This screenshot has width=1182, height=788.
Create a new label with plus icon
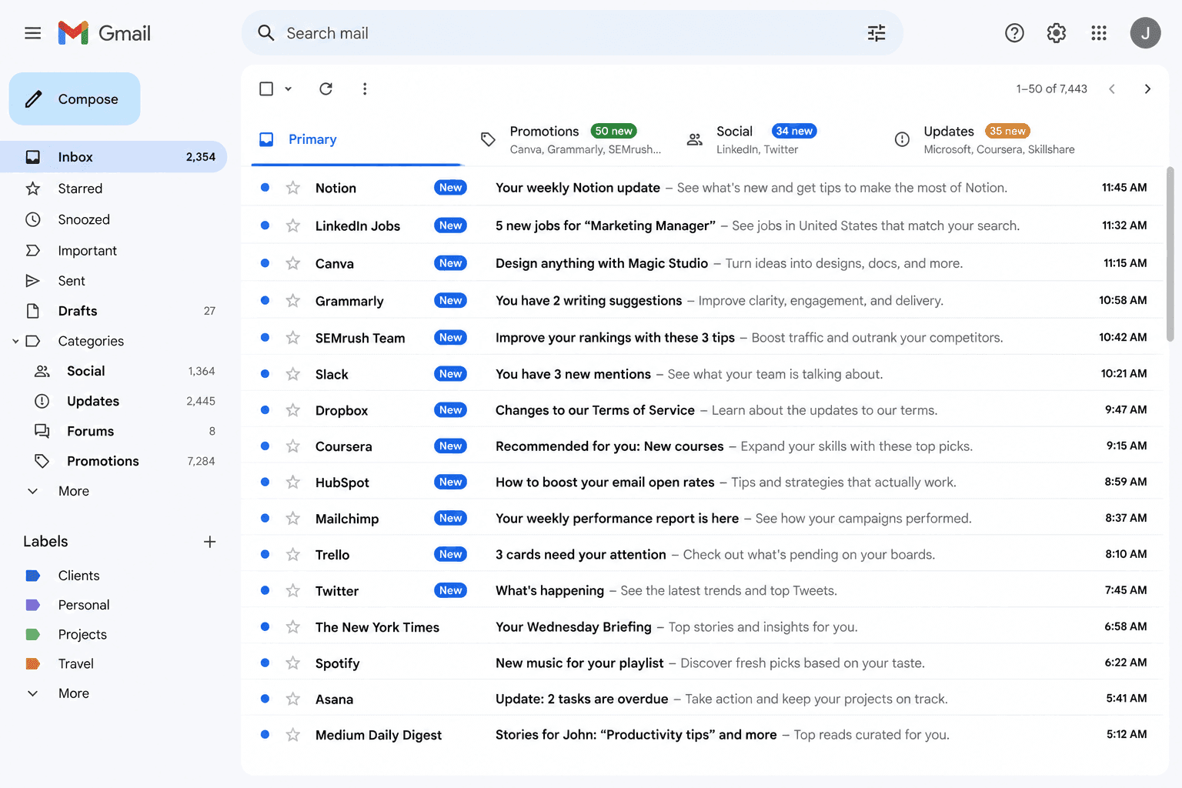click(209, 542)
